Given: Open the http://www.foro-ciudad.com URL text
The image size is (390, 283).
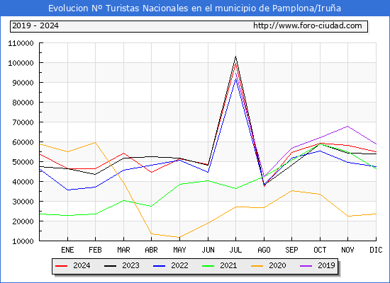Looking at the screenshot, I should click(x=308, y=25).
